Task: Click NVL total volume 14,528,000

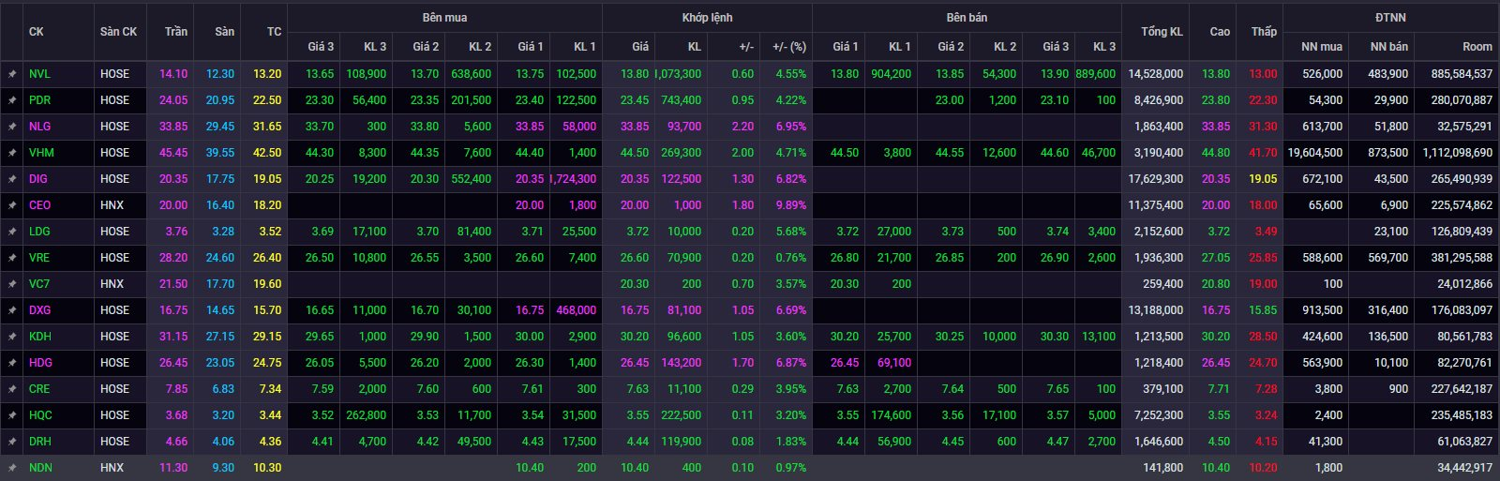Action: pos(1155,74)
